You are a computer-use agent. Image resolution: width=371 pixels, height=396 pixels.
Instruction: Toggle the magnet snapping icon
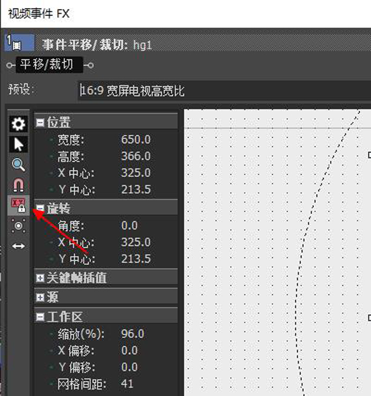(x=18, y=185)
